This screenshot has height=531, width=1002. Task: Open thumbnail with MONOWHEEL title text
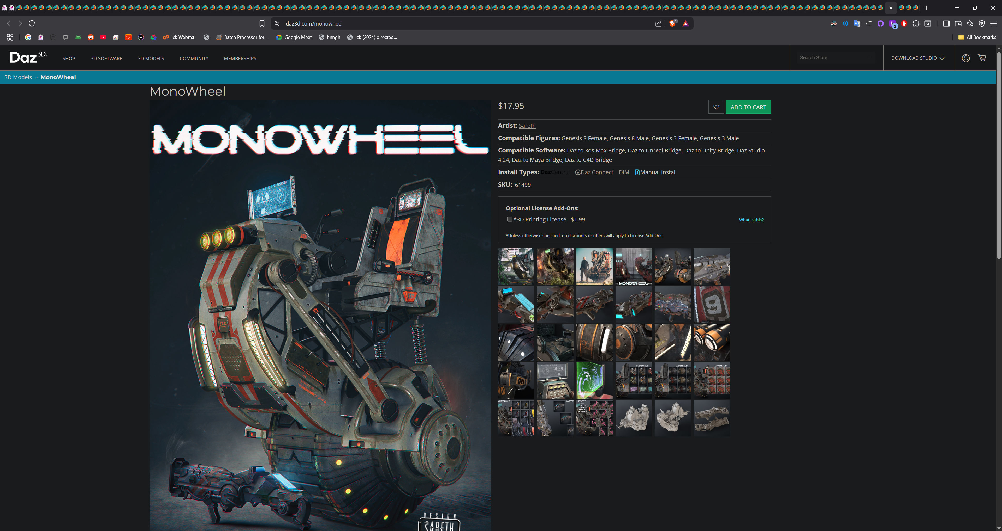point(633,267)
